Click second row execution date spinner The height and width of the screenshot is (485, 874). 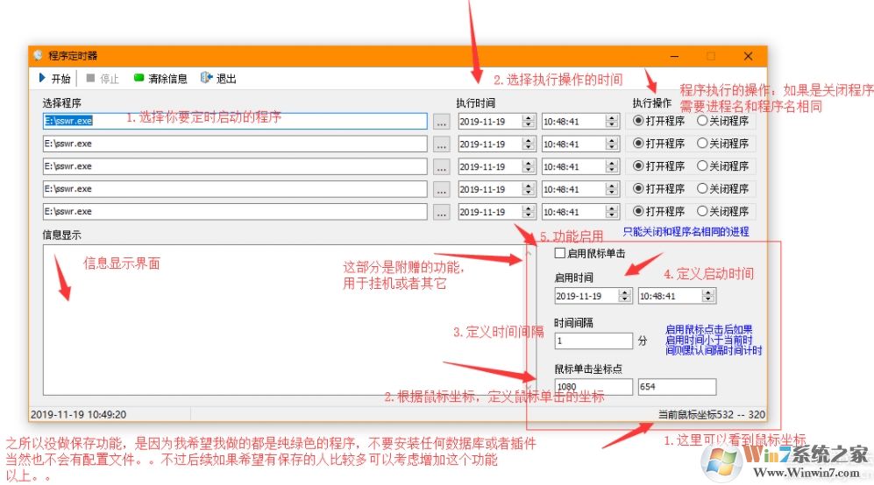coord(529,144)
